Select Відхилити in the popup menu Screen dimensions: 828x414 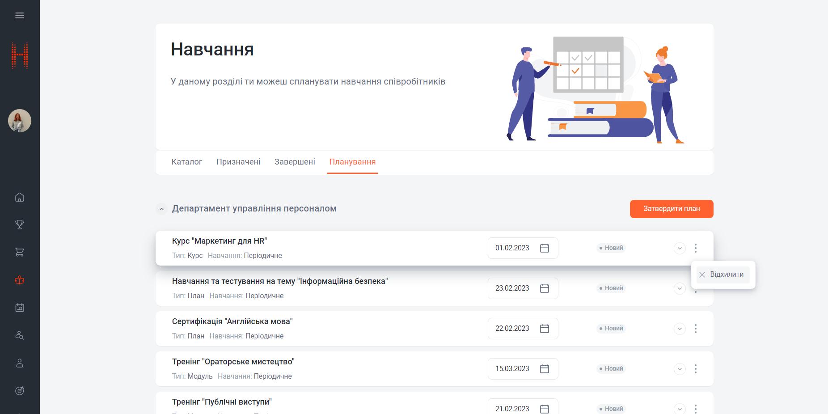tap(722, 275)
